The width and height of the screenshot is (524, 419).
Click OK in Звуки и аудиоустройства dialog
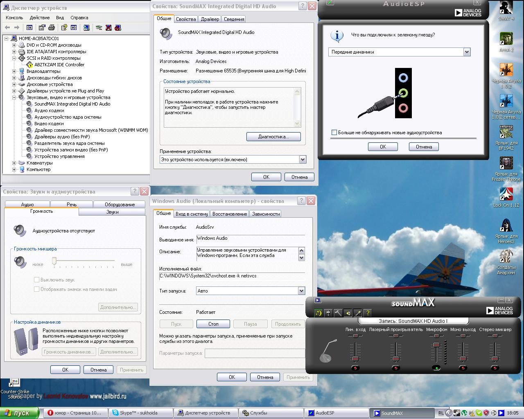pyautogui.click(x=65, y=370)
